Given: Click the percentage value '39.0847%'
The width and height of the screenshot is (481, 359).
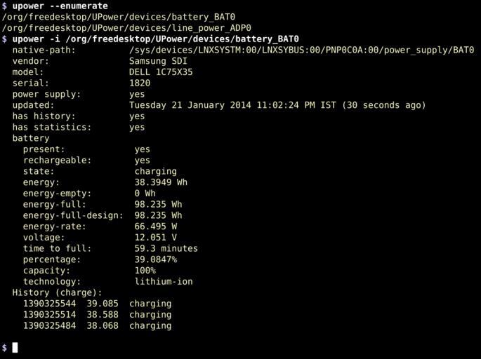Looking at the screenshot, I should tap(155, 259).
